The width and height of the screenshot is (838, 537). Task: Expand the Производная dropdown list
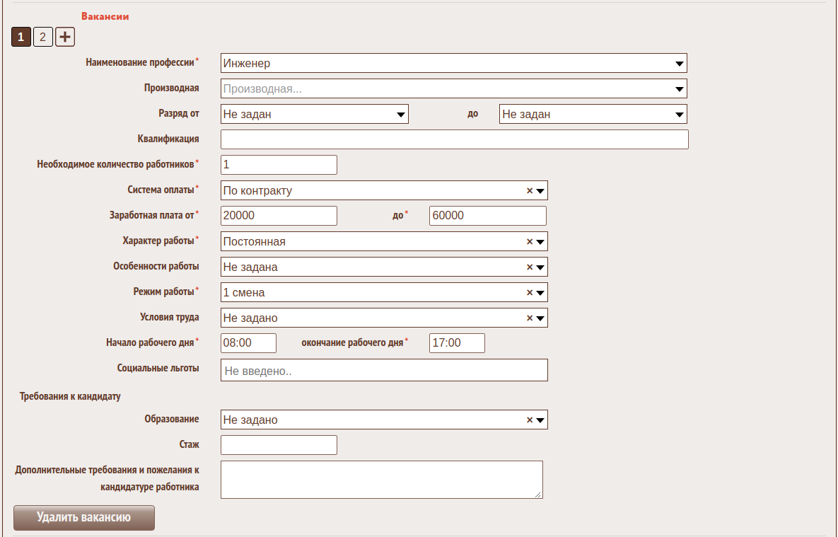[680, 89]
